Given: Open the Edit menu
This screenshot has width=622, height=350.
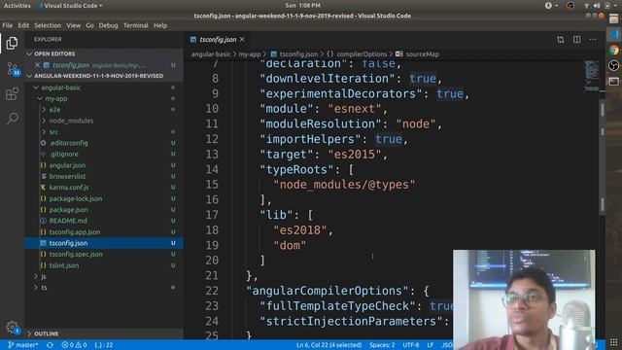Looking at the screenshot, I should [x=23, y=25].
